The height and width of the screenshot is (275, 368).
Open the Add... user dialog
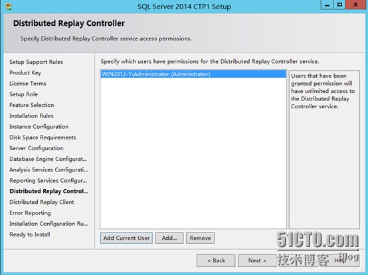coord(169,238)
